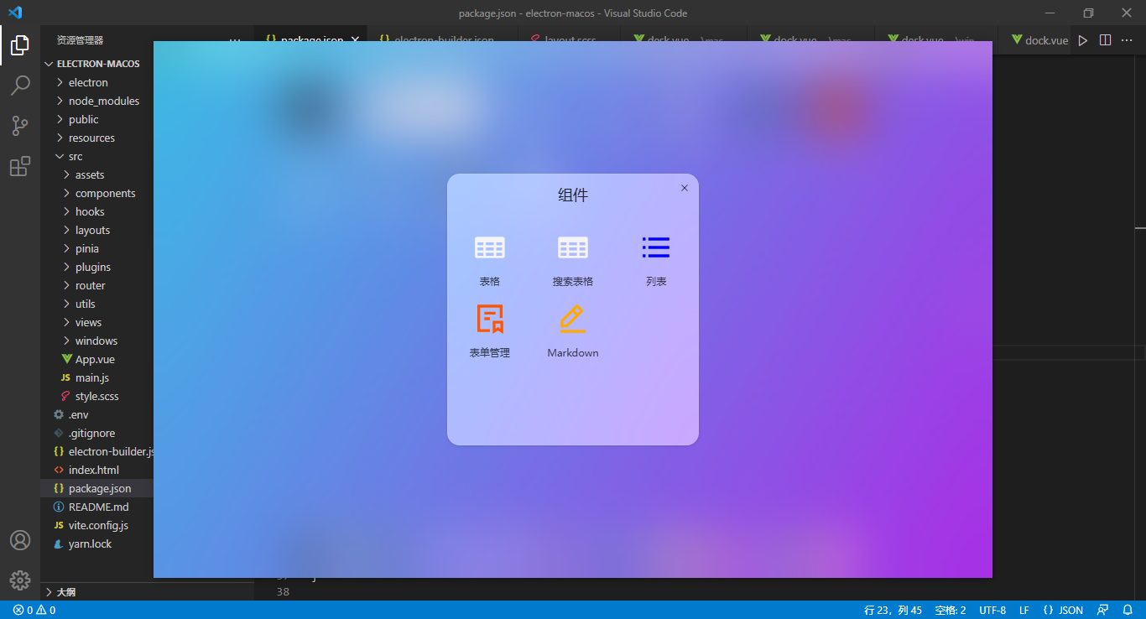Open style.scss from the explorer

pyautogui.click(x=97, y=396)
